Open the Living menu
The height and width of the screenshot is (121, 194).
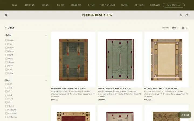point(45,5)
